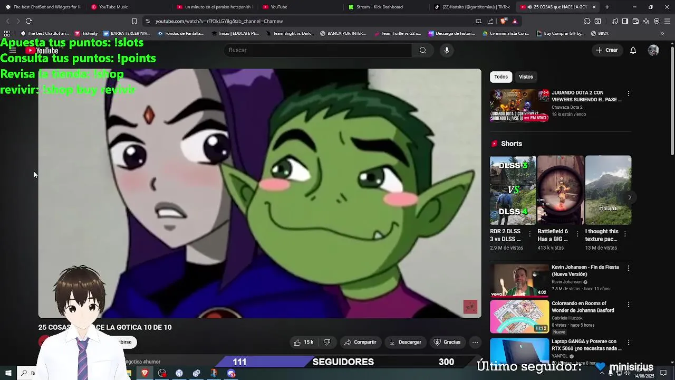Open the 'Fondos de Pantalla' bookmark
Viewport: 675px width, 380px height.
click(180, 33)
